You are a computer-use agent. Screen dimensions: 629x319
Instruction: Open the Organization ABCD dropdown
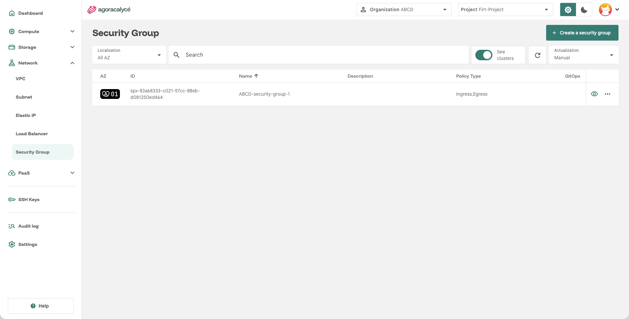point(404,9)
